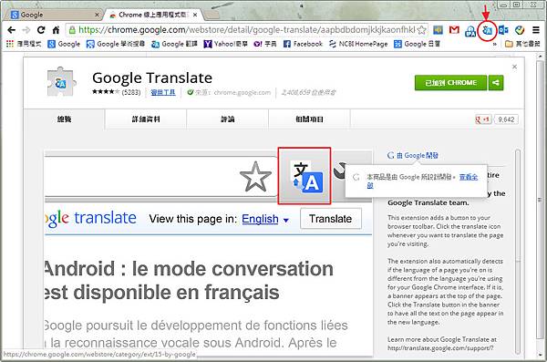Click the Translate button in the preview
This screenshot has width=547, height=362.
point(331,219)
